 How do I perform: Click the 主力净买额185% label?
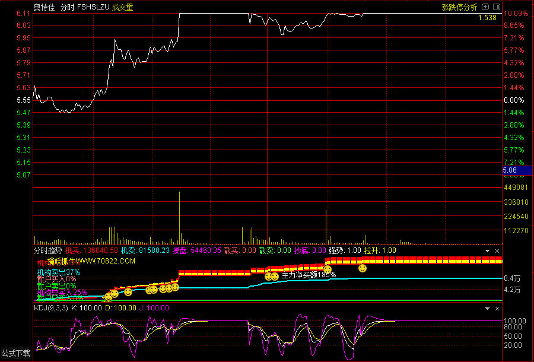click(x=309, y=275)
